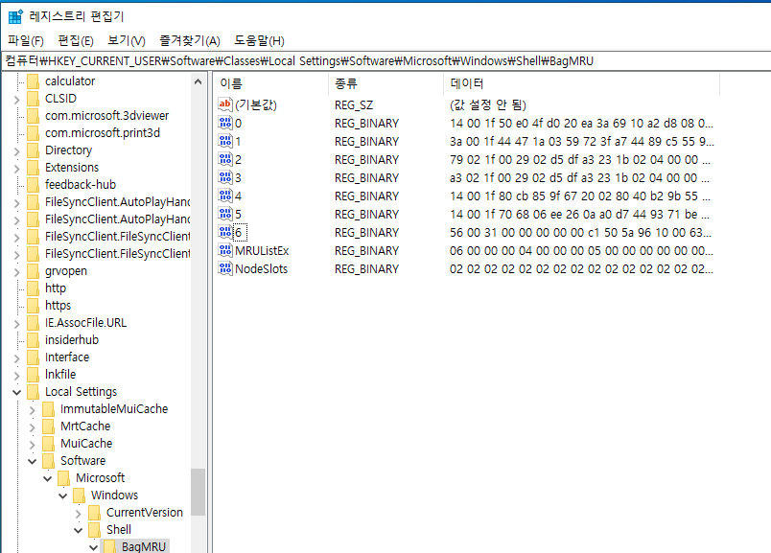Click data cell starting '06 00 00 00 04'

pos(581,251)
